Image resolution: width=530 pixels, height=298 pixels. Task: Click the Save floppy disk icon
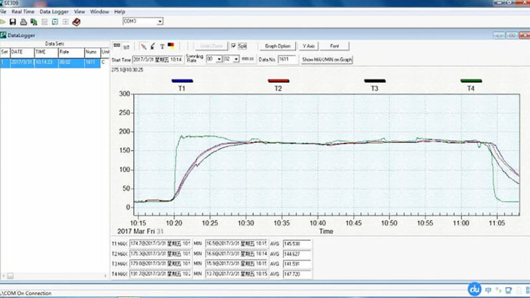(x=13, y=22)
